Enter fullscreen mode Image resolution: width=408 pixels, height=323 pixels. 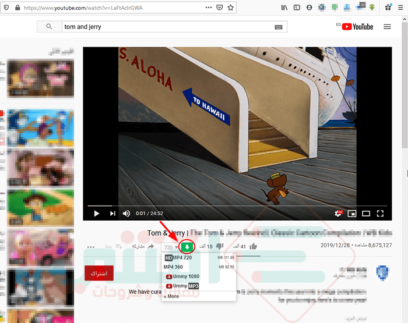pyautogui.click(x=380, y=214)
